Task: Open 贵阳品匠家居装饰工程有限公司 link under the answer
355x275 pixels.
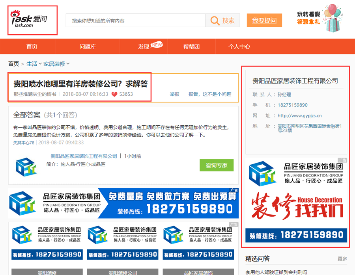Action: point(84,156)
